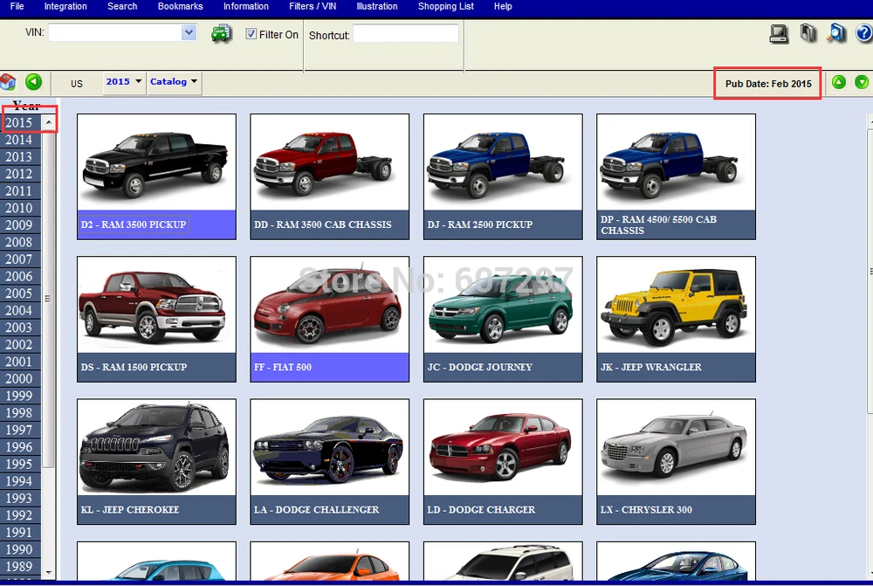Open the Bookmarks menu
Screen dimensions: 873x586
click(x=181, y=6)
